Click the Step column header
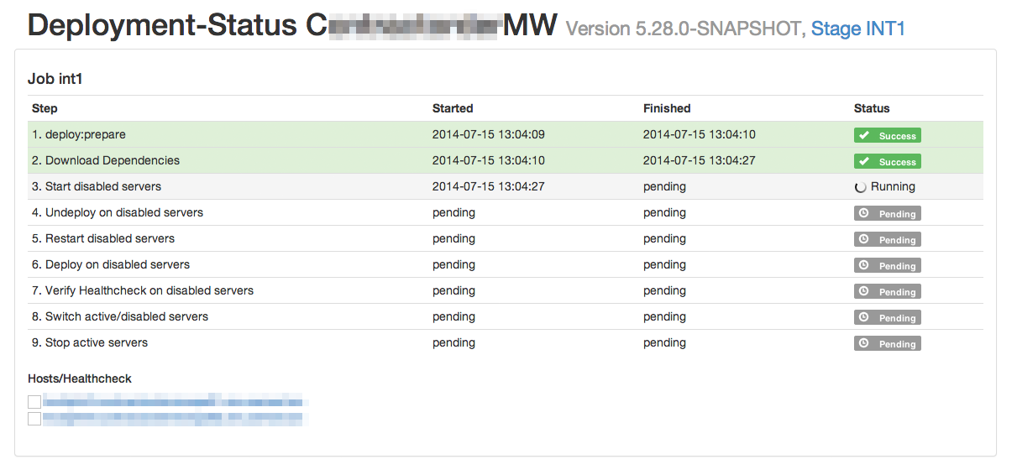Image resolution: width=1017 pixels, height=475 pixels. tap(45, 108)
